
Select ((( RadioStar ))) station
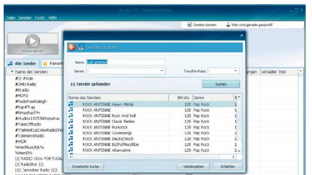[29, 165]
